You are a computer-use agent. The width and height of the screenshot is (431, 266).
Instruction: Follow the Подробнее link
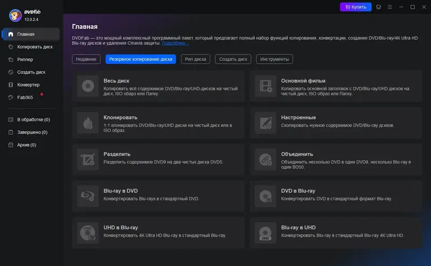175,43
